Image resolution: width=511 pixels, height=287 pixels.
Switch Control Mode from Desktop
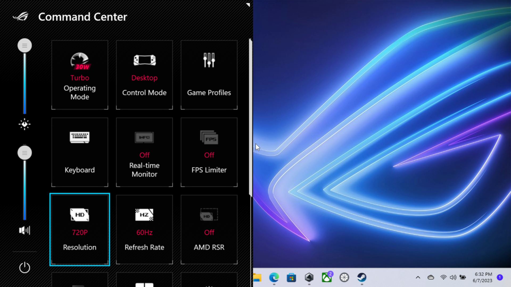(144, 75)
